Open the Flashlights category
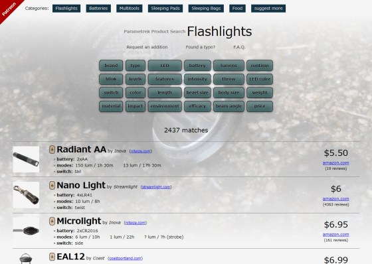The image size is (372, 264). (66, 9)
